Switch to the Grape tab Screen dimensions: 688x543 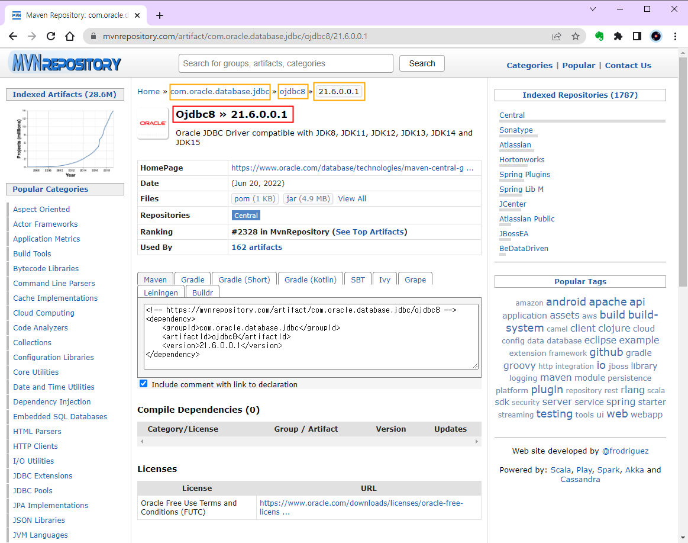[415, 279]
